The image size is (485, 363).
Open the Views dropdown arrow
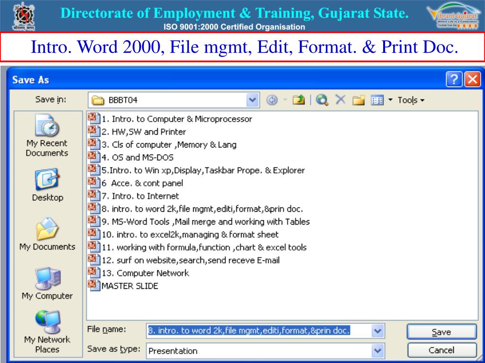pos(390,100)
